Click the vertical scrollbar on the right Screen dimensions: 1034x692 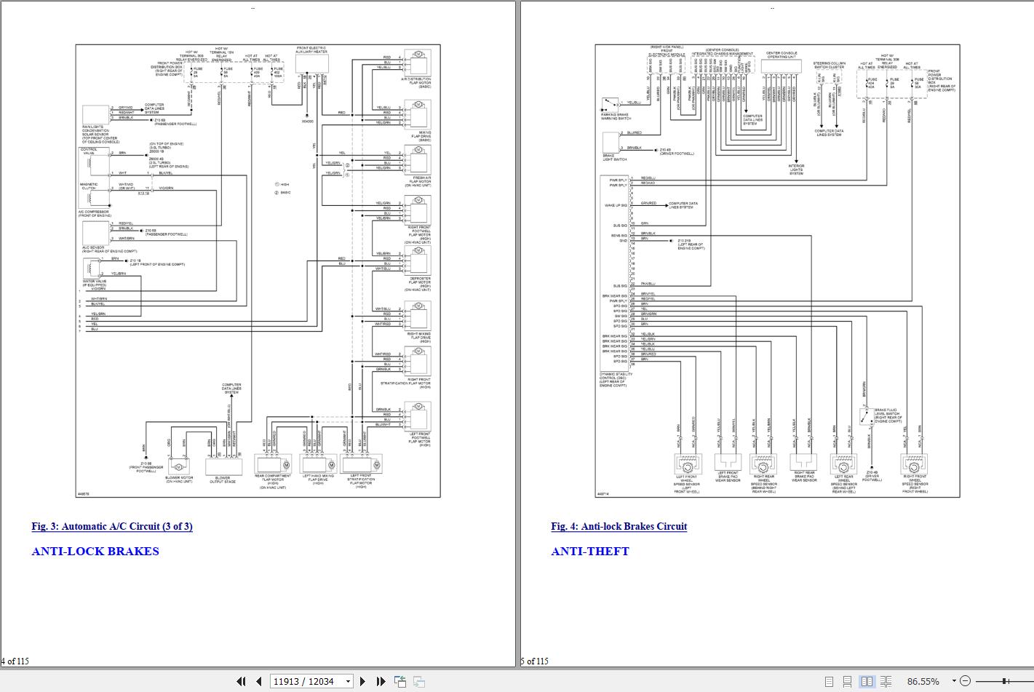[1029, 335]
